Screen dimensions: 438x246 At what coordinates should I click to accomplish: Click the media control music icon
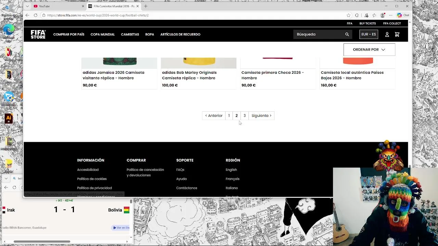tap(366, 15)
